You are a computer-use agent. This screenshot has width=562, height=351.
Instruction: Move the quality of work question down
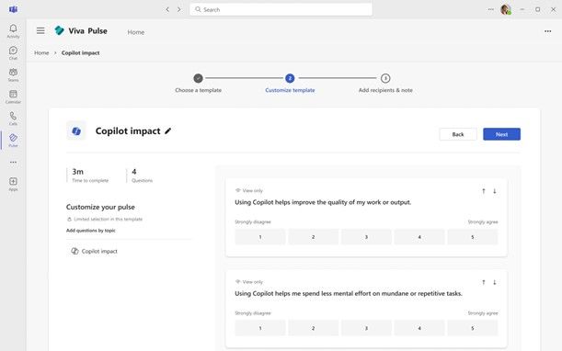494,191
